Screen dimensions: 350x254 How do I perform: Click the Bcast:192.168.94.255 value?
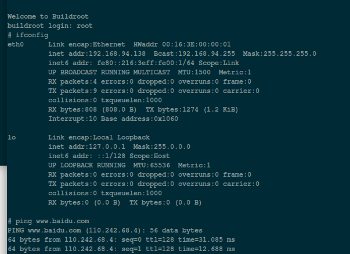194,54
